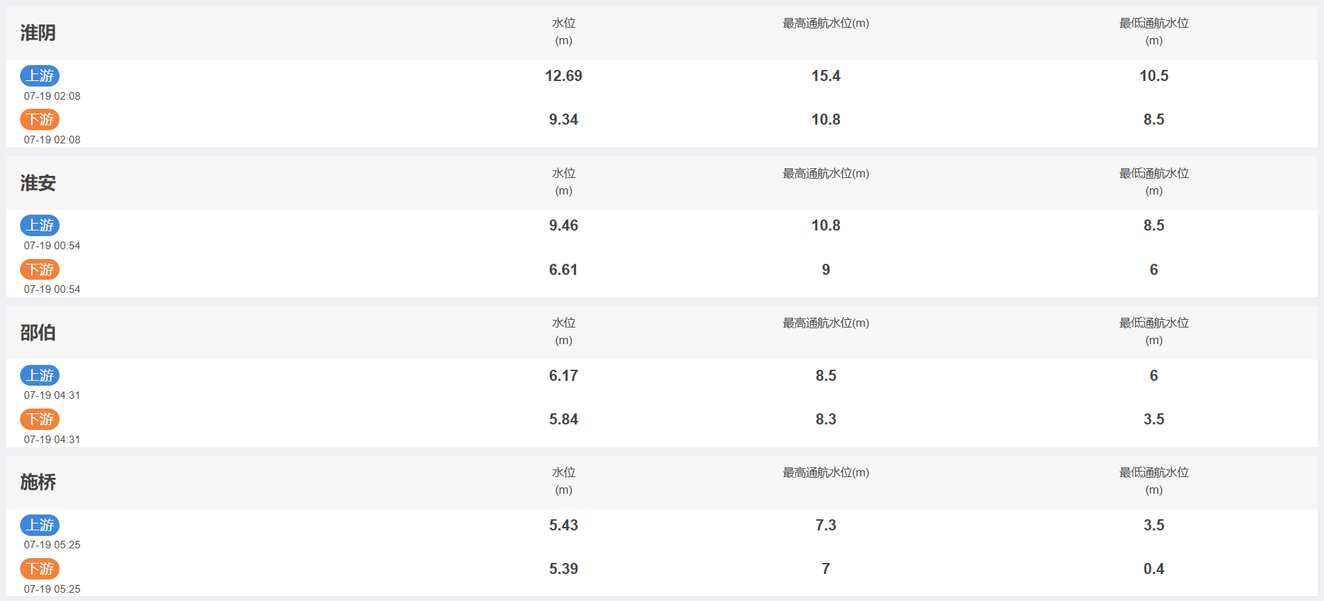Click the 邵伯 下游 orange badge
The width and height of the screenshot is (1324, 601).
[39, 419]
